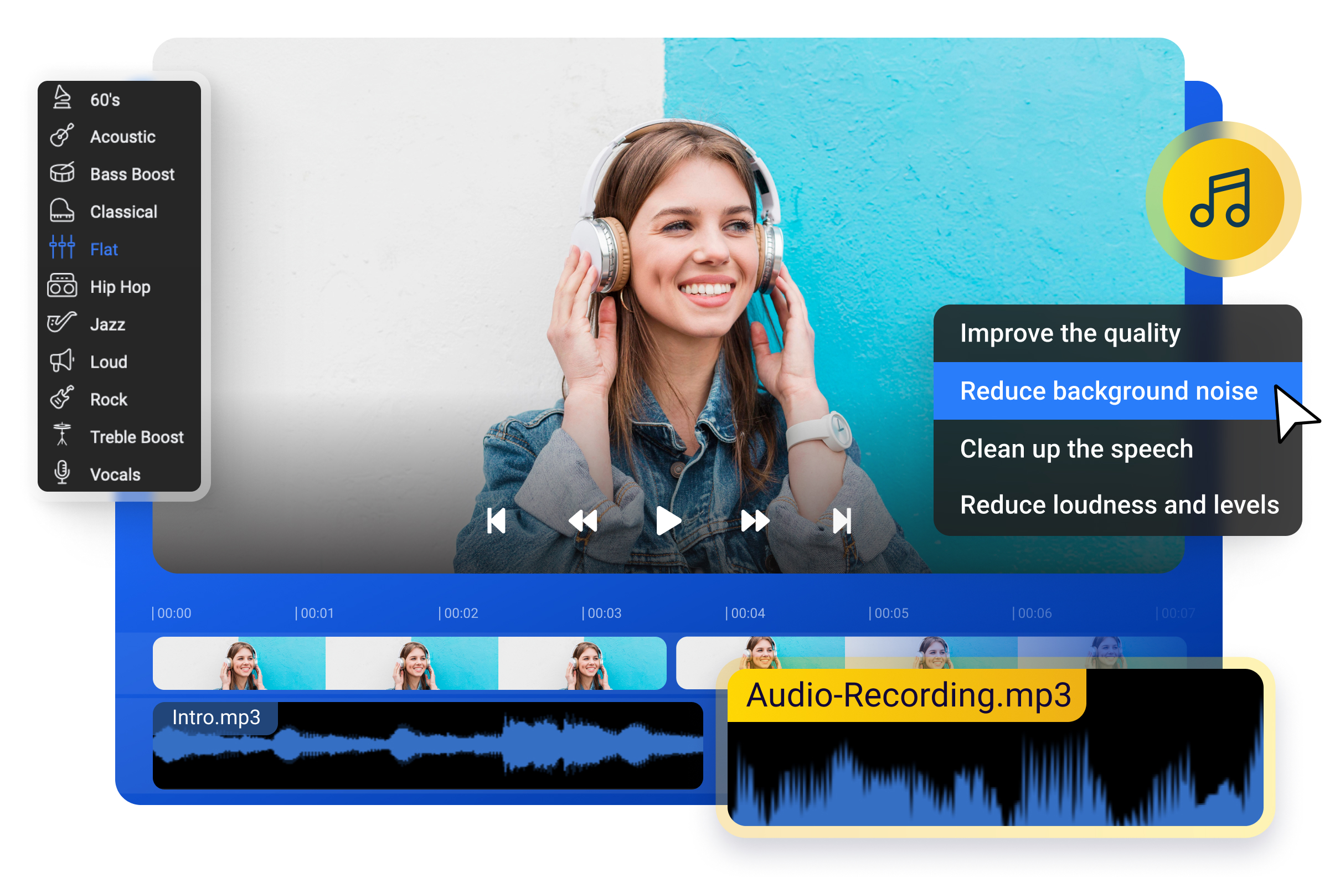The image size is (1340, 877).
Task: Click Improve the quality option
Action: pyautogui.click(x=1069, y=333)
